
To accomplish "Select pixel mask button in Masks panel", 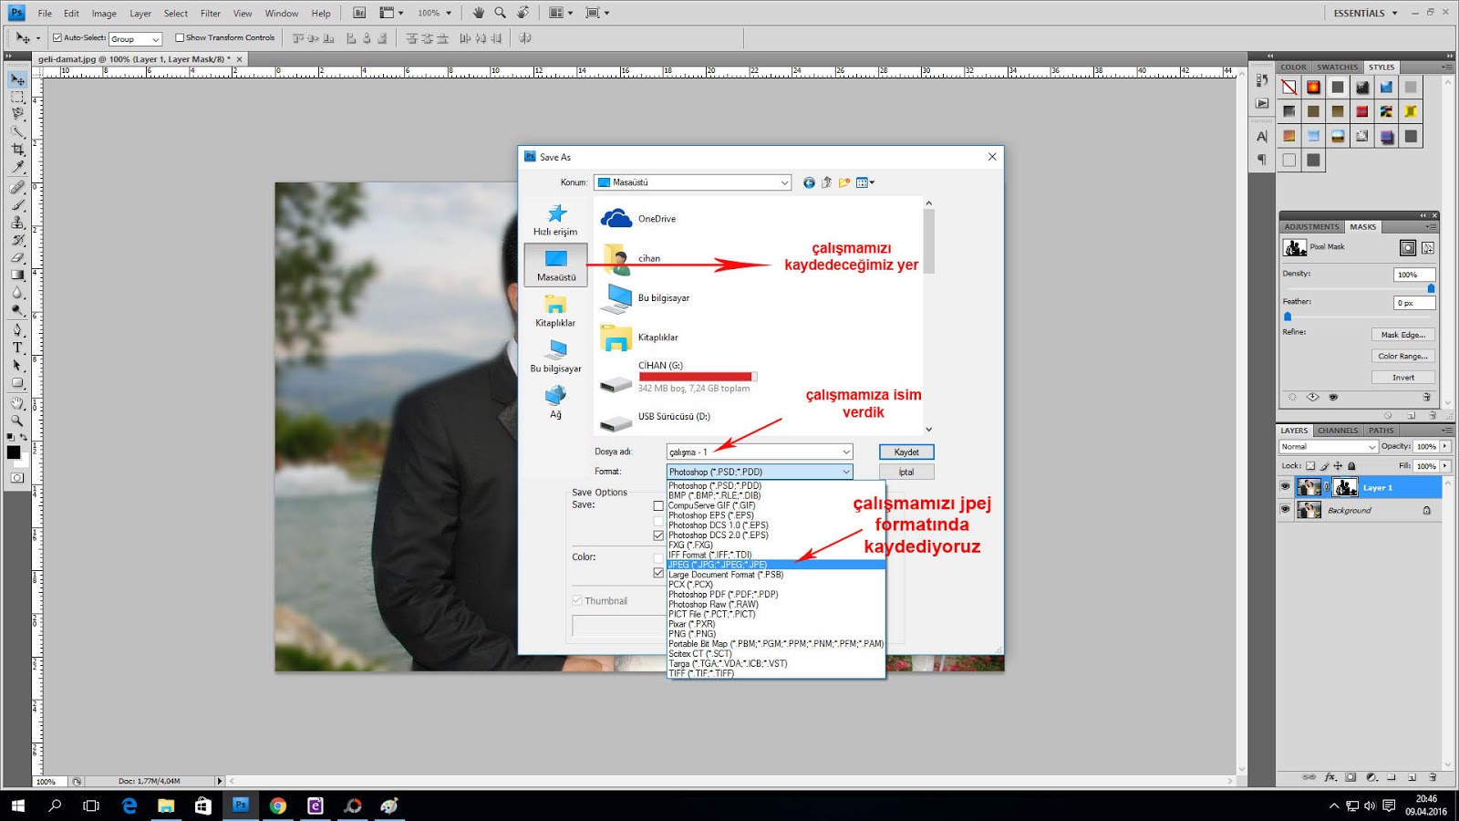I will point(1408,247).
